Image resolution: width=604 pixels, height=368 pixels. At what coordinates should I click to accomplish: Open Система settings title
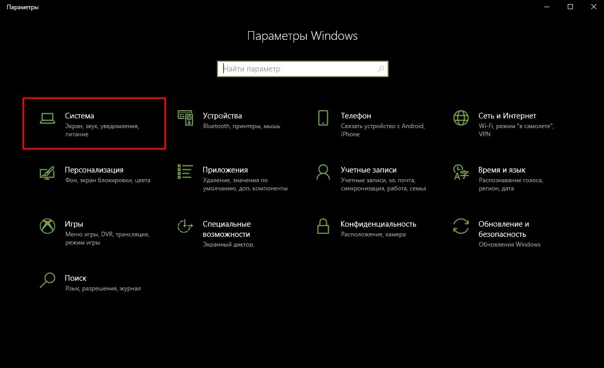tap(79, 116)
